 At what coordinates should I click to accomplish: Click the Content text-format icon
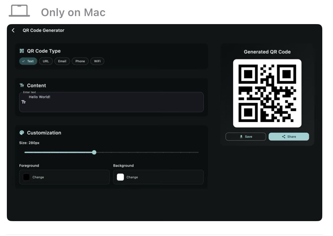point(22,85)
